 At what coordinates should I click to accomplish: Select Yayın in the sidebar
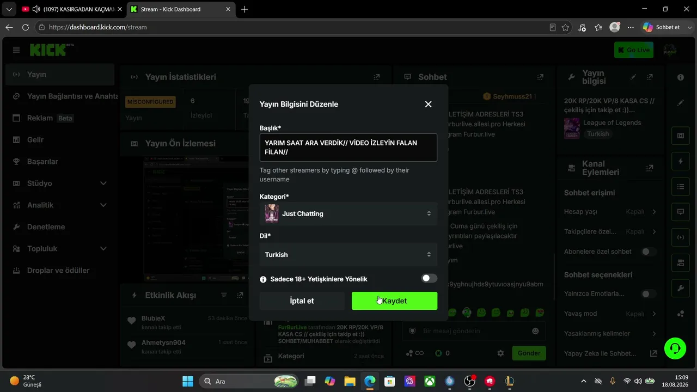tap(60, 74)
